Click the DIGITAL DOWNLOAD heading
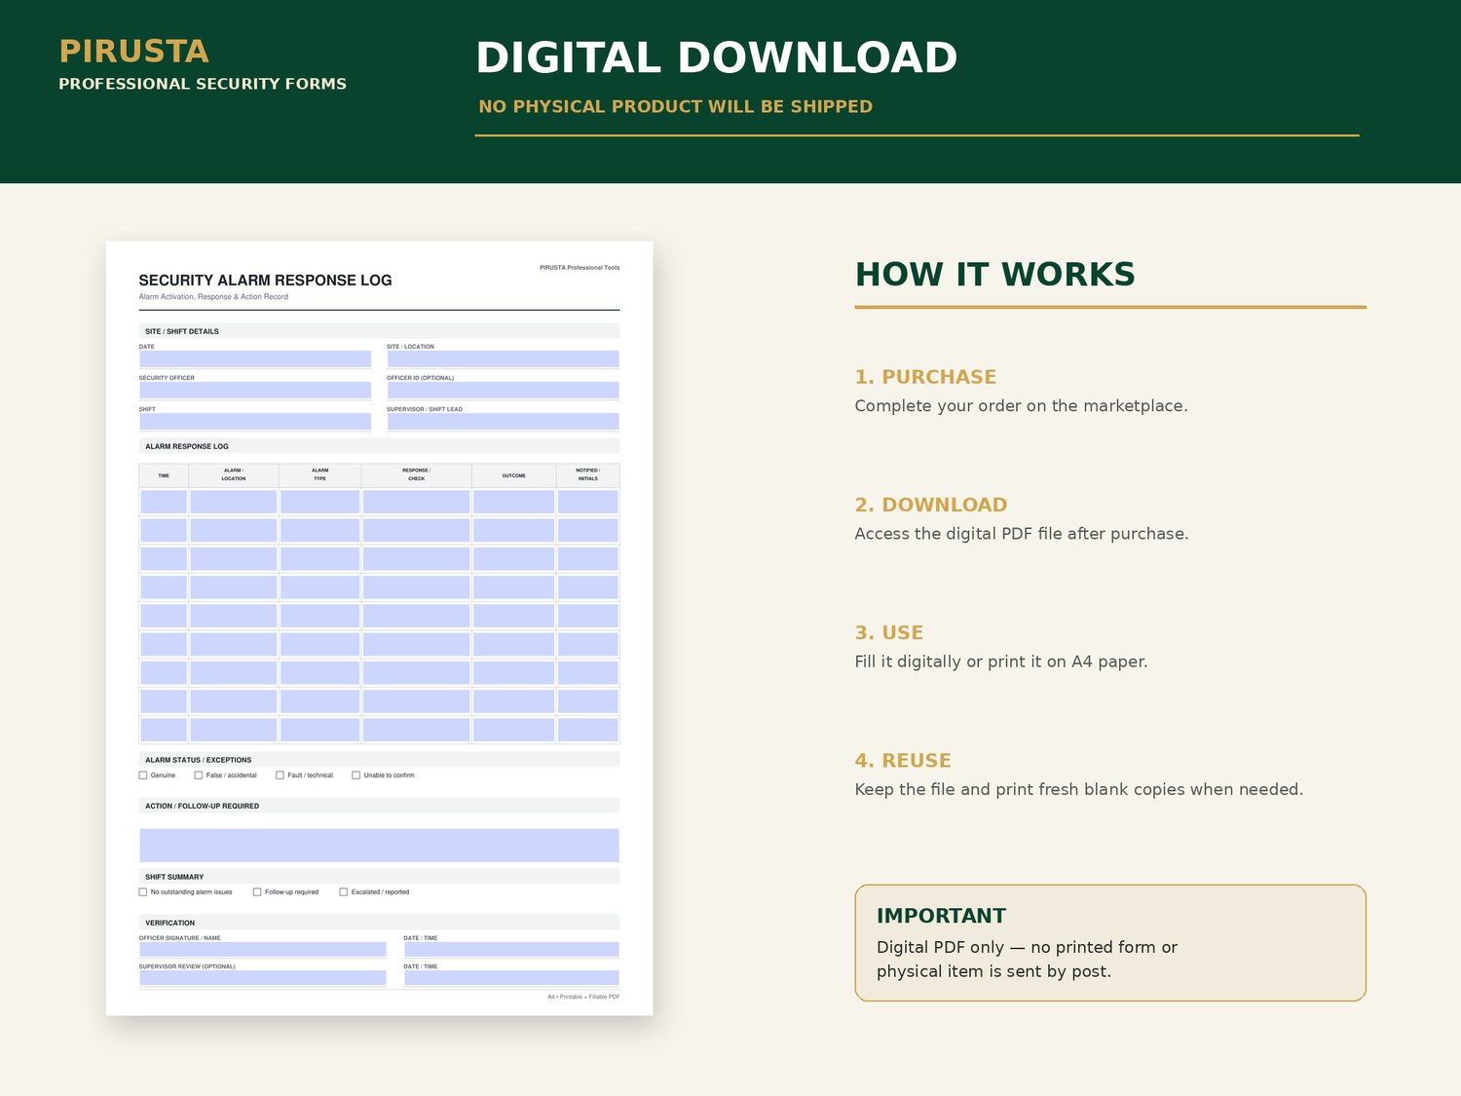Image resolution: width=1461 pixels, height=1096 pixels. tap(717, 57)
